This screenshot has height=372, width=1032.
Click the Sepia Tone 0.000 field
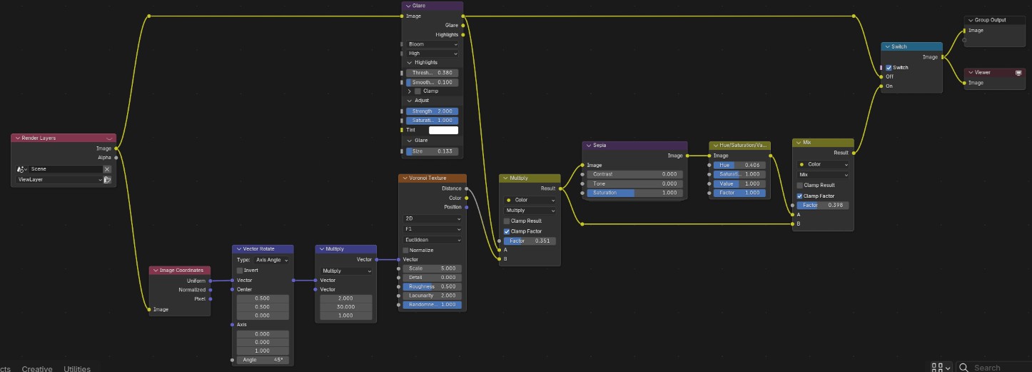pyautogui.click(x=634, y=184)
